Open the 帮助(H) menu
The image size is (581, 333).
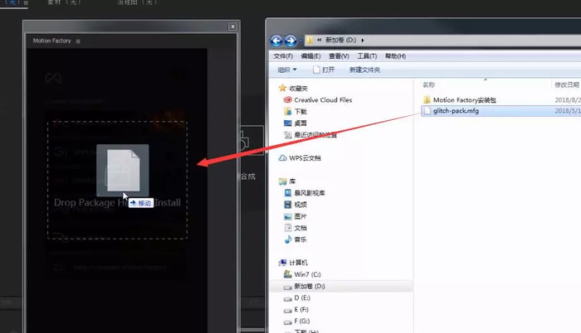click(x=395, y=55)
